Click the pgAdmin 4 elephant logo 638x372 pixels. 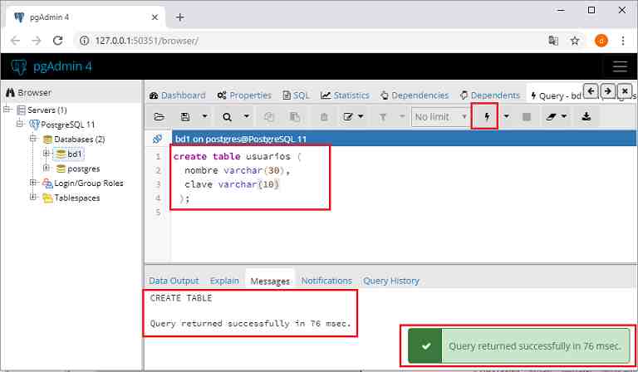19,66
